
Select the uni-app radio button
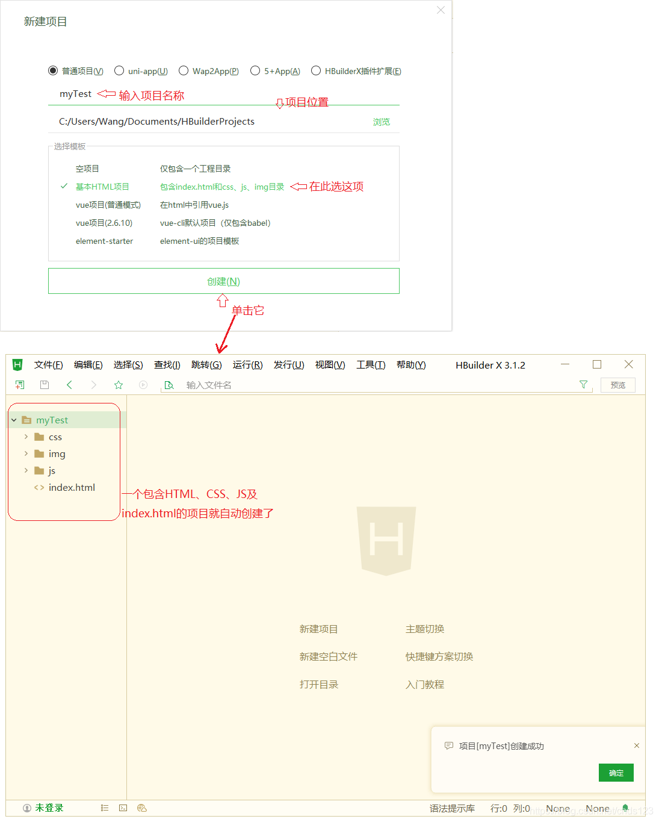[x=119, y=70]
